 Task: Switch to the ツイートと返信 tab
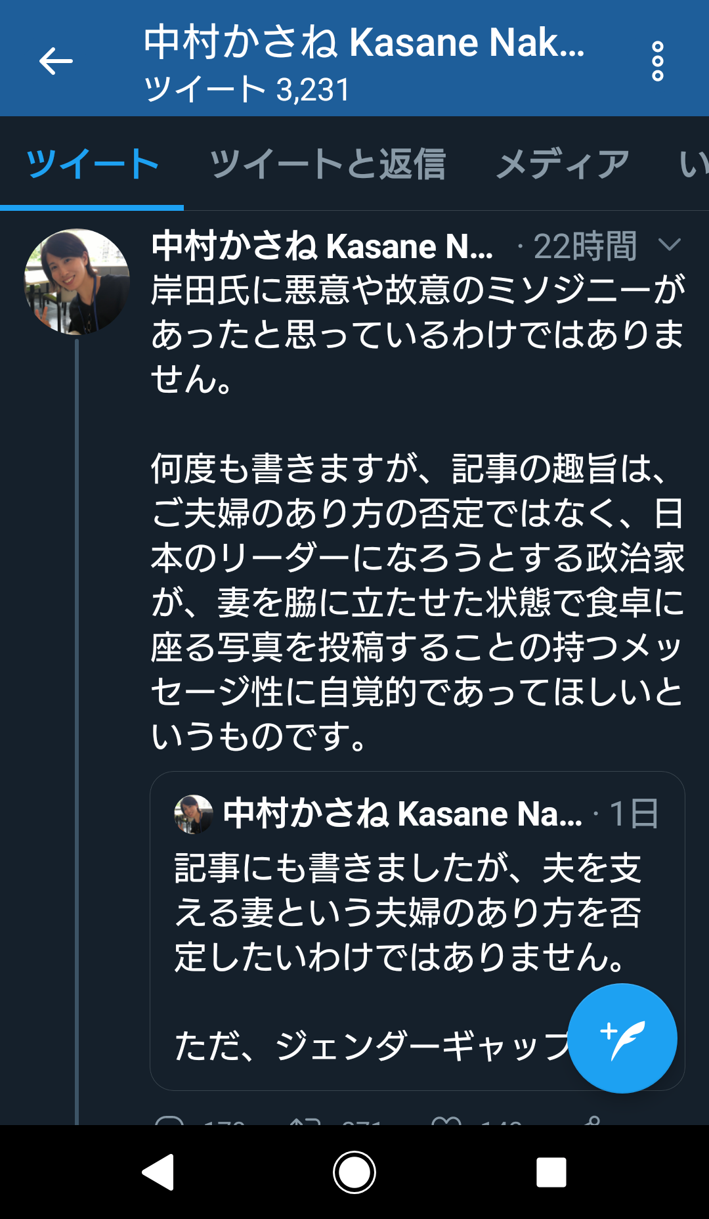pyautogui.click(x=327, y=164)
